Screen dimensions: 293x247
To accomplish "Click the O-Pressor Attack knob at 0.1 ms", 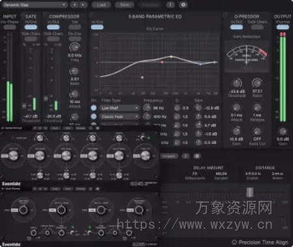I will pos(236,108).
